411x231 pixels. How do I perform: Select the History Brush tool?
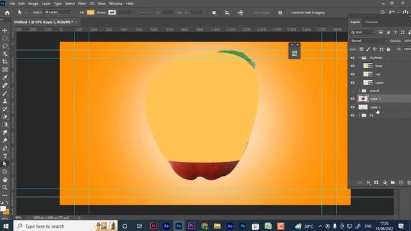click(4, 109)
